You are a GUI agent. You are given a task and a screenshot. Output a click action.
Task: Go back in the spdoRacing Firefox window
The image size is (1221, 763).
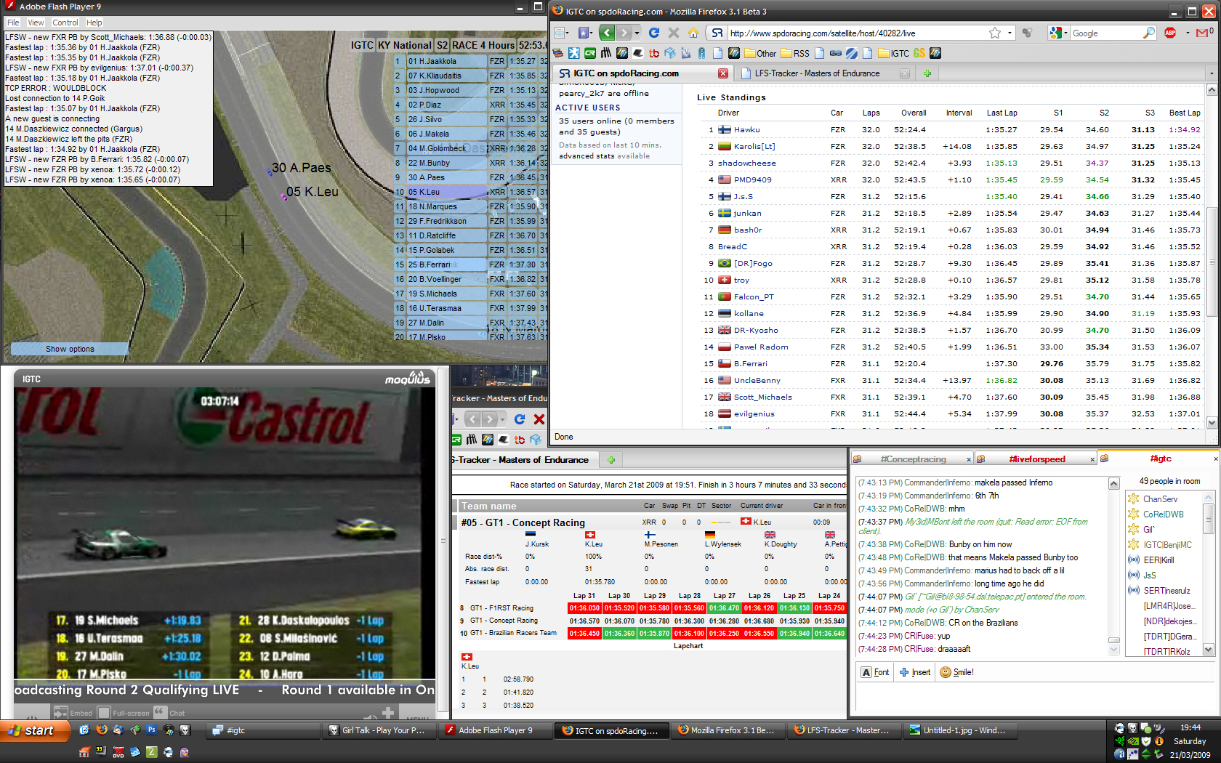tap(607, 33)
